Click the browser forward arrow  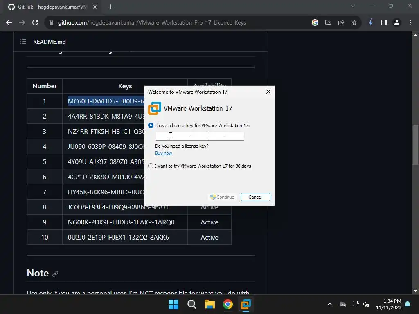click(22, 23)
